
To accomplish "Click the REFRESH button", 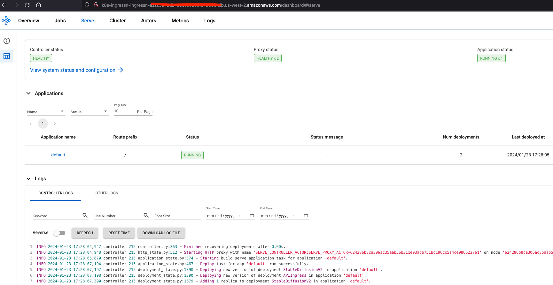I will pyautogui.click(x=85, y=233).
